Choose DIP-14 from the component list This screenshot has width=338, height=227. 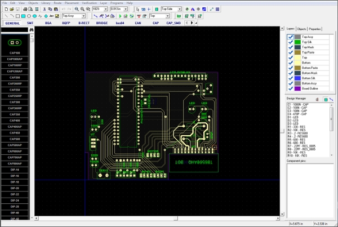click(15, 170)
